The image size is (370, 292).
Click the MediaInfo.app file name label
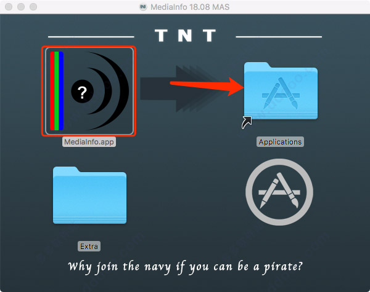tap(89, 142)
